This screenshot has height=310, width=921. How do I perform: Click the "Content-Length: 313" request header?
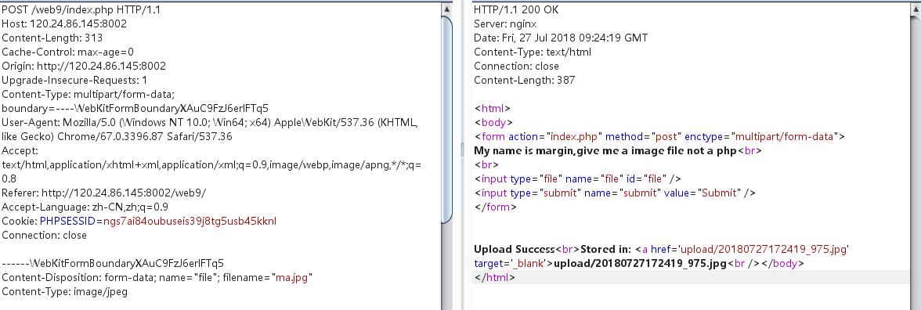pyautogui.click(x=52, y=38)
